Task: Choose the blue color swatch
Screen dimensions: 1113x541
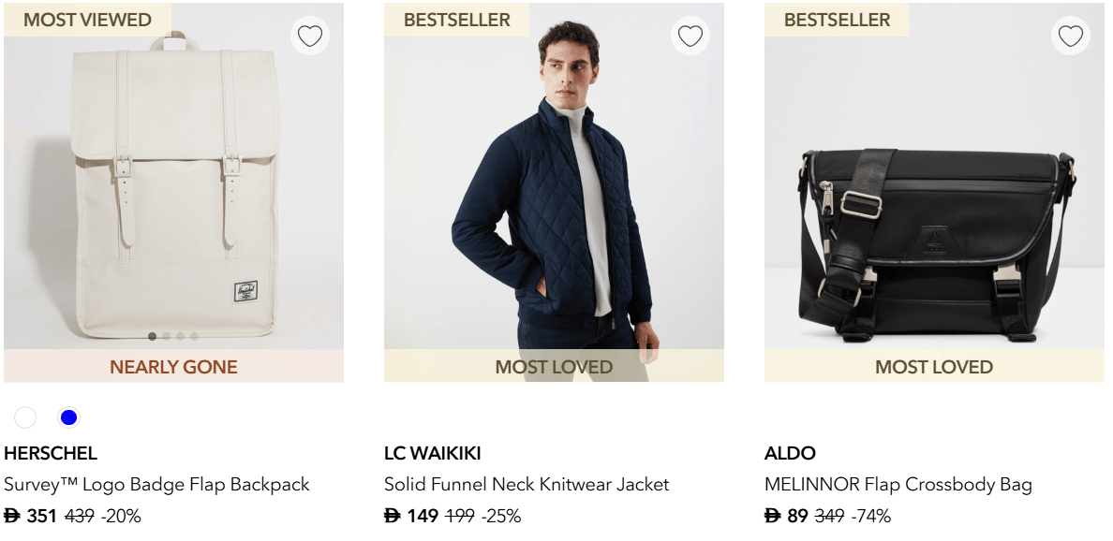Action: [68, 417]
